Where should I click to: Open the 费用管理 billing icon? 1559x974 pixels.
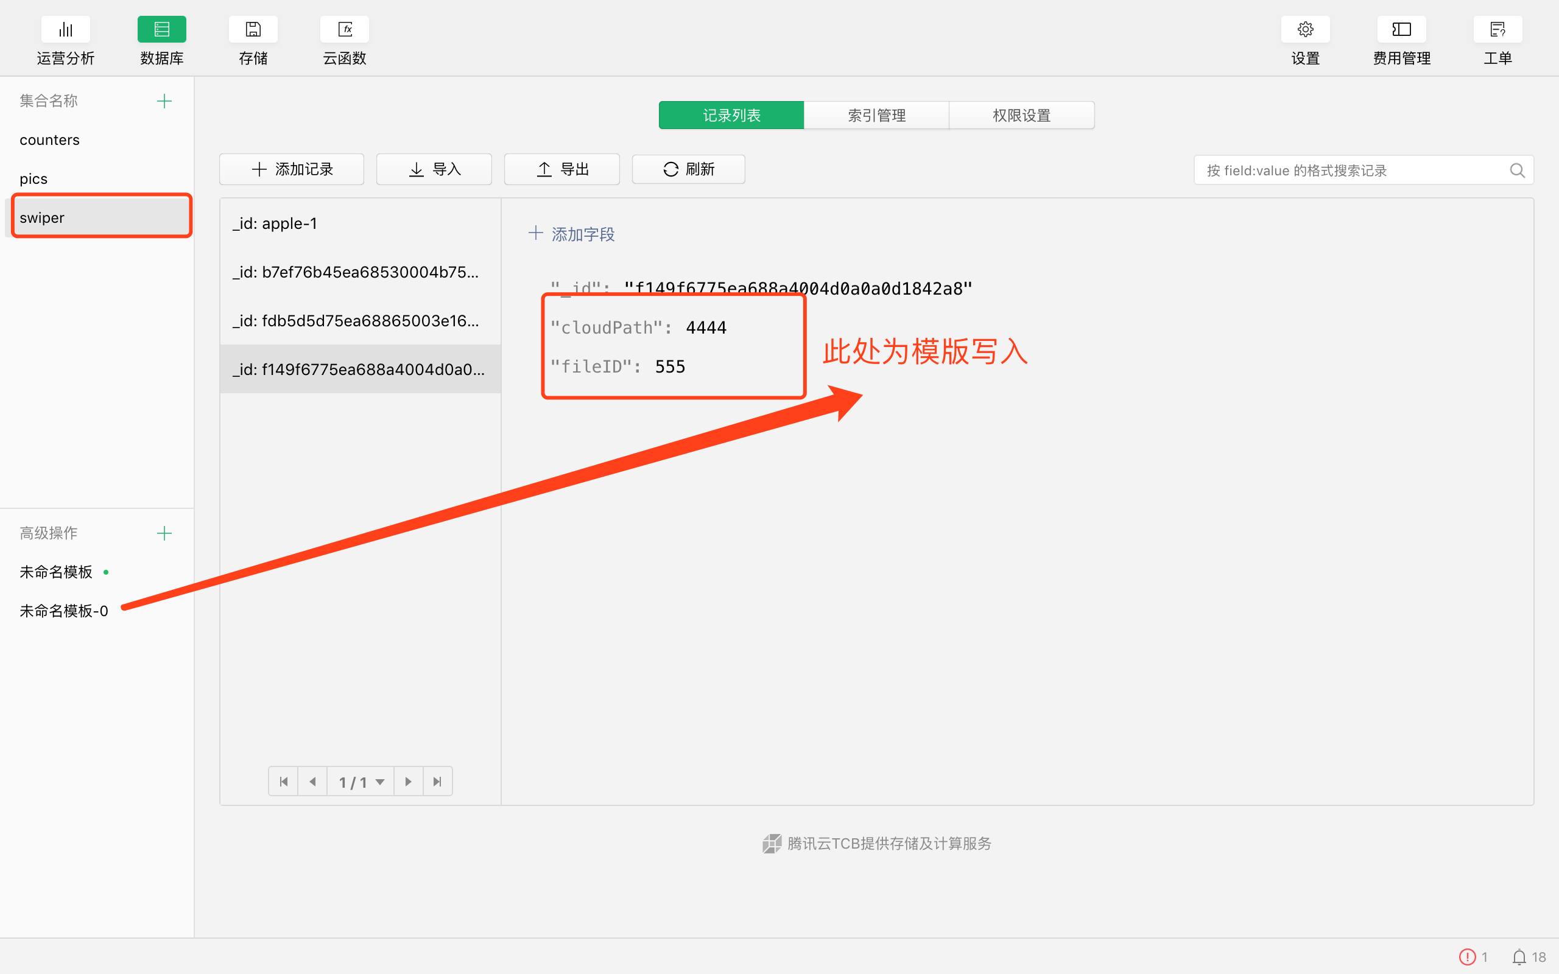tap(1401, 30)
